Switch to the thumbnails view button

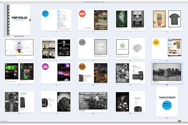click(182, 121)
